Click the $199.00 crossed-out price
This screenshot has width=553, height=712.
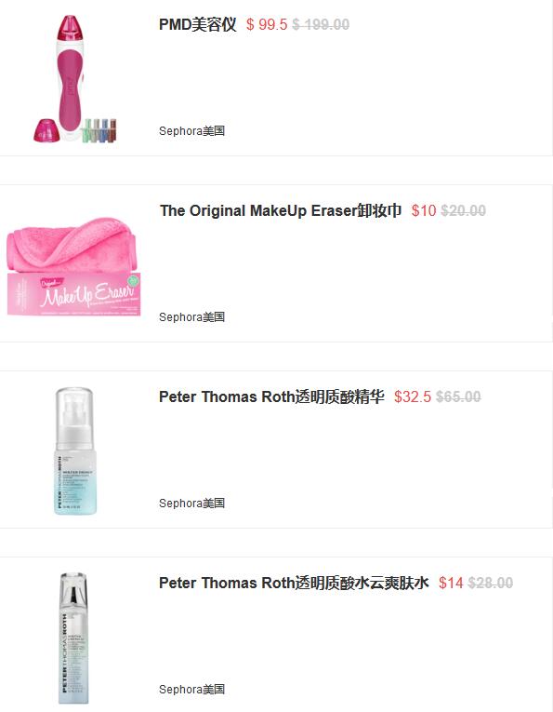coord(321,24)
